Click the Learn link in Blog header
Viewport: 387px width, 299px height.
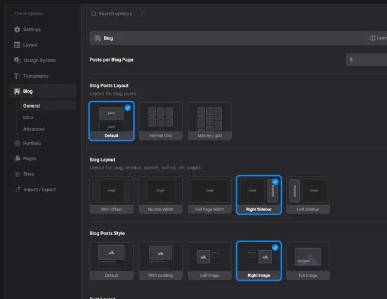tap(377, 38)
